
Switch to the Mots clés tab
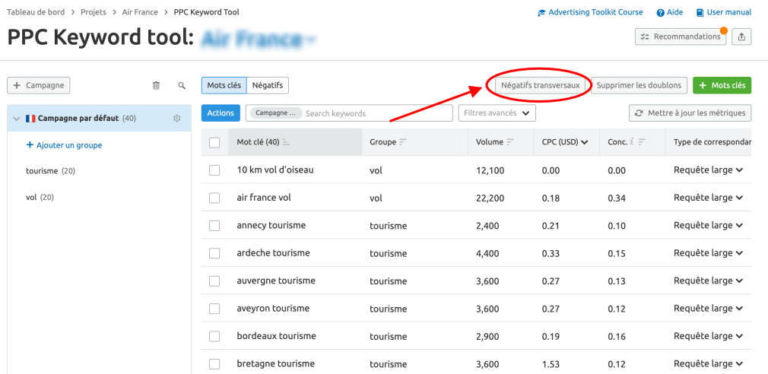point(224,85)
